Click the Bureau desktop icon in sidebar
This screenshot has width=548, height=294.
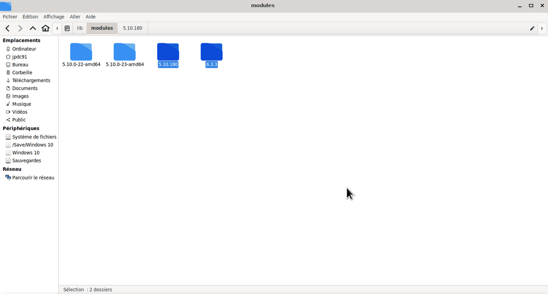(x=8, y=65)
